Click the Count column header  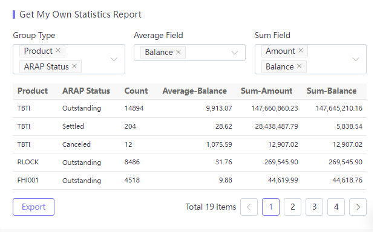coord(136,91)
